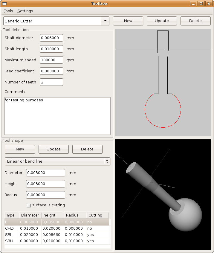The image size is (214, 253).
Task: Click the Number of teeth field
Action: 51,82
